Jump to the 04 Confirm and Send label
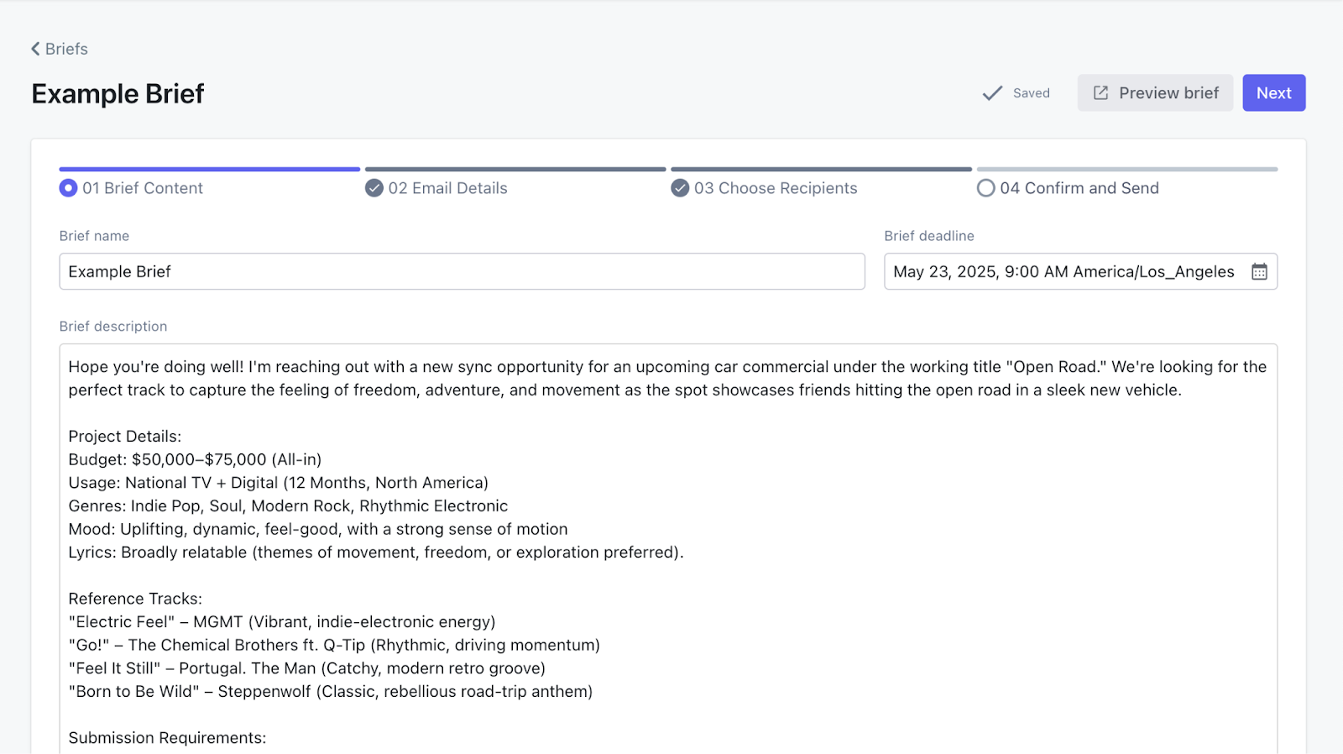Screen dimensions: 1343x754 [x=1079, y=188]
